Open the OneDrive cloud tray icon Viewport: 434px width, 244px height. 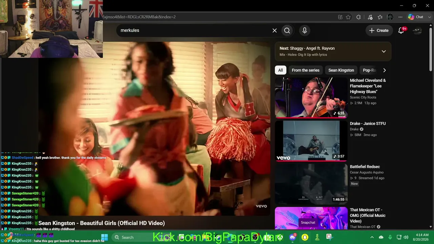click(x=381, y=237)
